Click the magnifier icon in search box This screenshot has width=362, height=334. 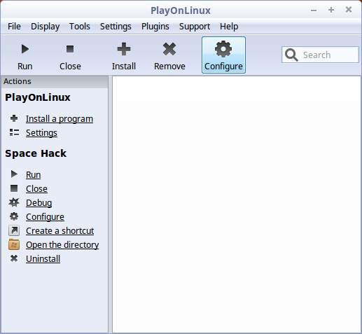click(x=291, y=55)
